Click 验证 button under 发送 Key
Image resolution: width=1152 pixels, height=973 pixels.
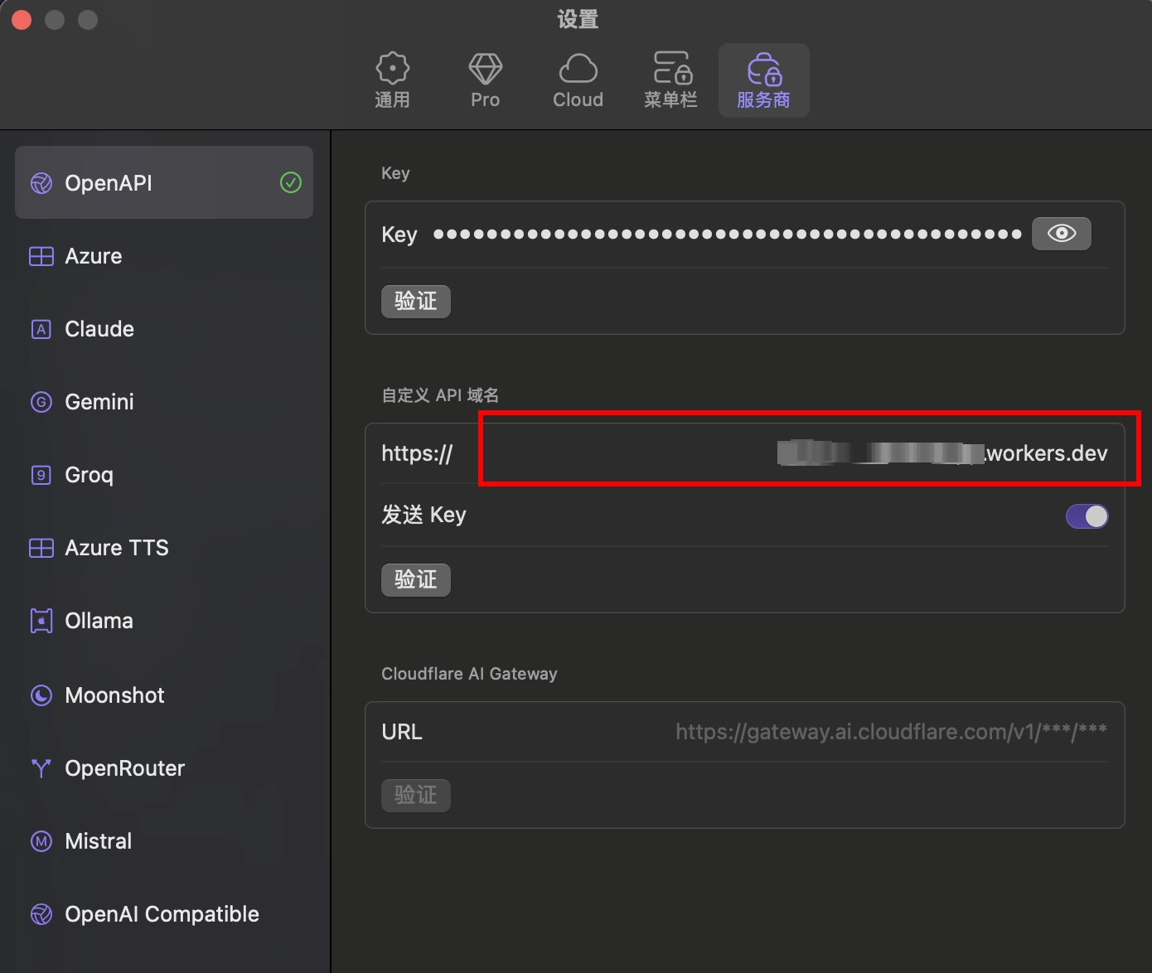click(x=416, y=579)
